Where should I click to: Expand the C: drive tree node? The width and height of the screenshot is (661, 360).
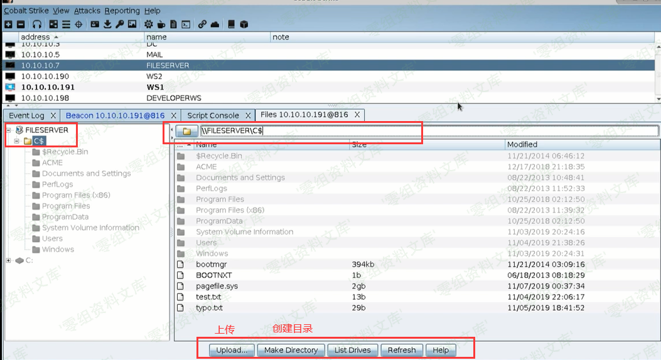pyautogui.click(x=9, y=260)
